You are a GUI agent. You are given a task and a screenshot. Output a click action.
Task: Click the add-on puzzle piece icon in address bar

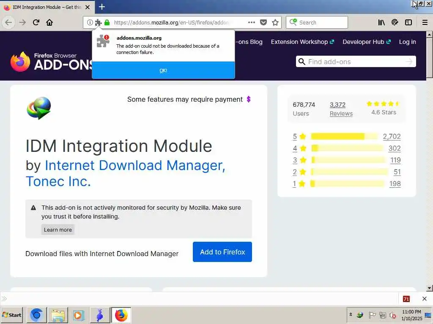[x=98, y=23]
